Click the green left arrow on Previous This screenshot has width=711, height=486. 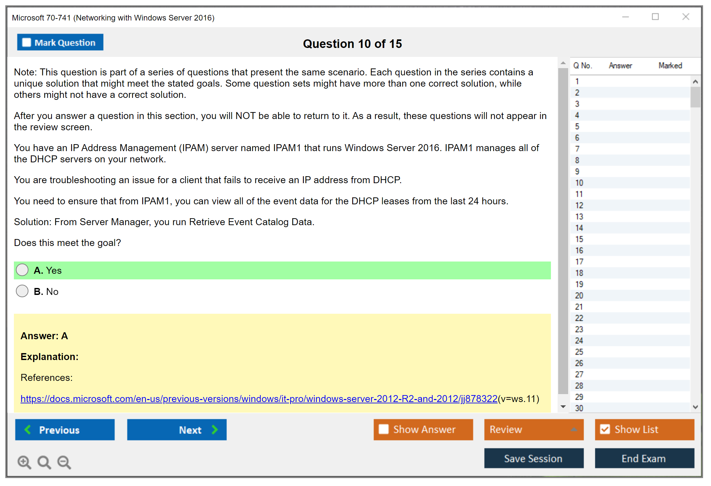coord(28,429)
